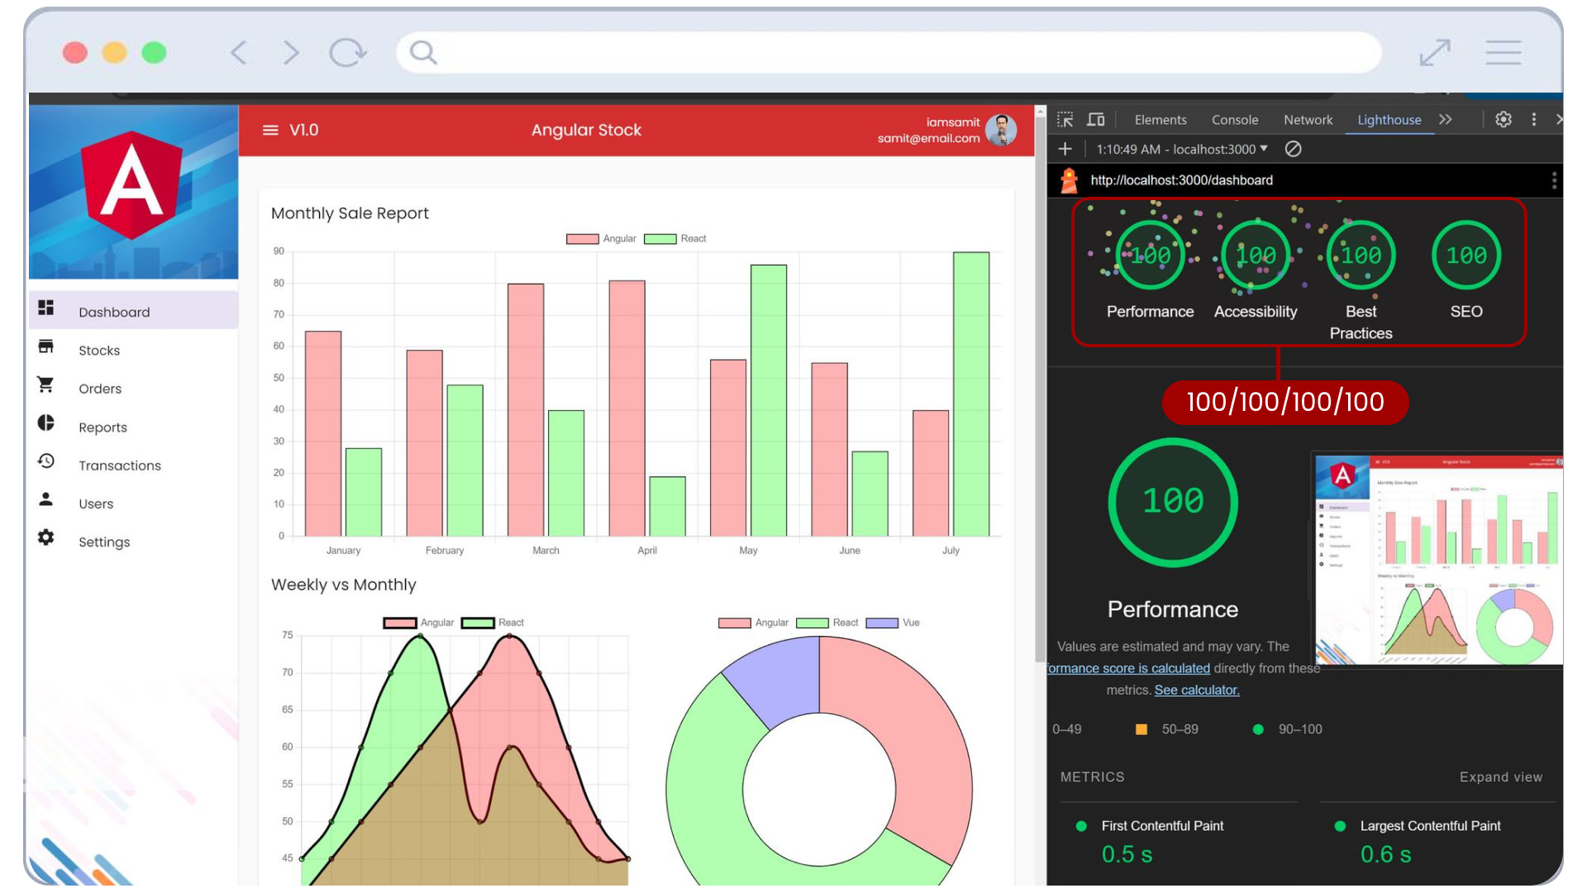Image resolution: width=1587 pixels, height=893 pixels.
Task: Click the DevTools inspect element icon
Action: [x=1065, y=120]
